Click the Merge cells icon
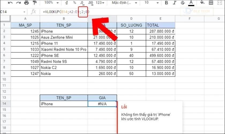Screen dimensions: 225x134 click(x=220, y=3)
